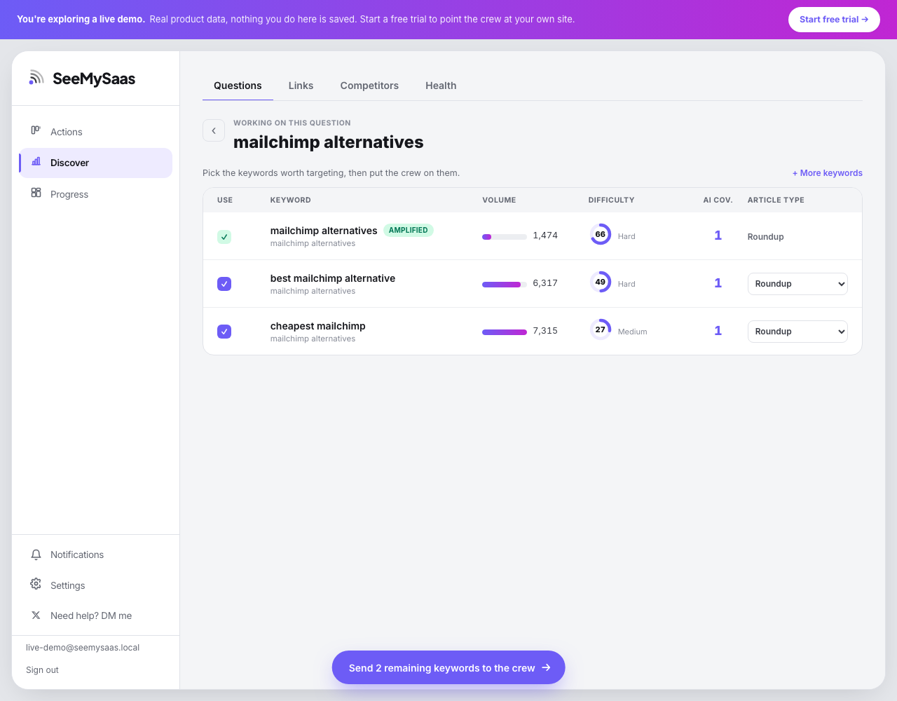The image size is (897, 701).
Task: Click the Discover bar chart icon
Action: 36,161
